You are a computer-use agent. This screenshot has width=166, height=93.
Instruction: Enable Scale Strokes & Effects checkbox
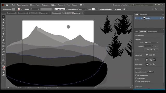136,81
